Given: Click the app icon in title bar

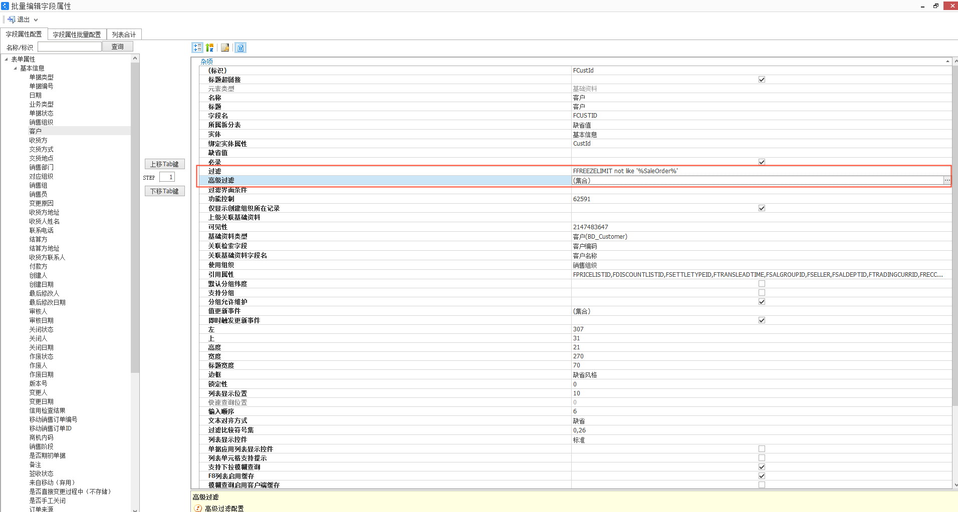Looking at the screenshot, I should pos(5,6).
